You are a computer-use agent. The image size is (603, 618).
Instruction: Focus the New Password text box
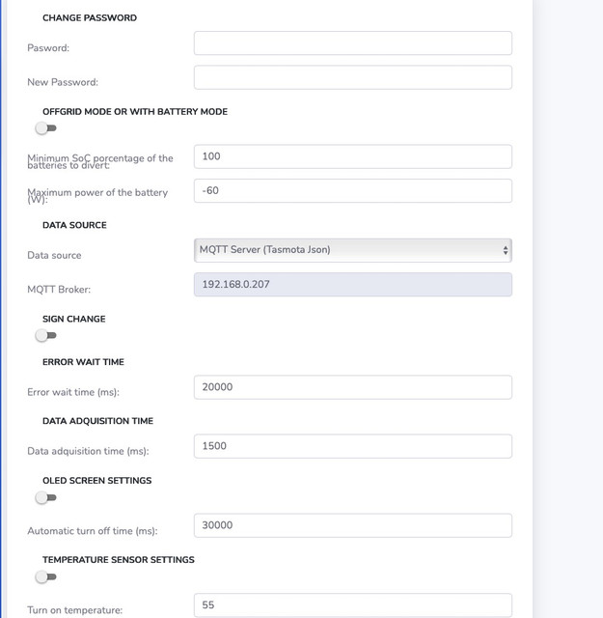[353, 77]
